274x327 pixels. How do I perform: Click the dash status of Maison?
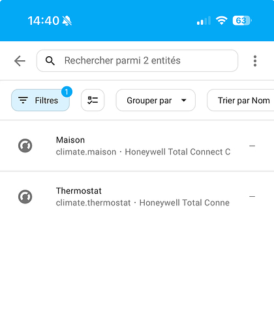tap(252, 146)
